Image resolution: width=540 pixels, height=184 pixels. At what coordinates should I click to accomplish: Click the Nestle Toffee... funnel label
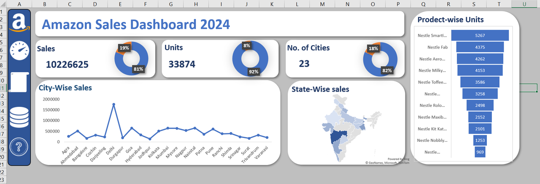tap(432, 82)
